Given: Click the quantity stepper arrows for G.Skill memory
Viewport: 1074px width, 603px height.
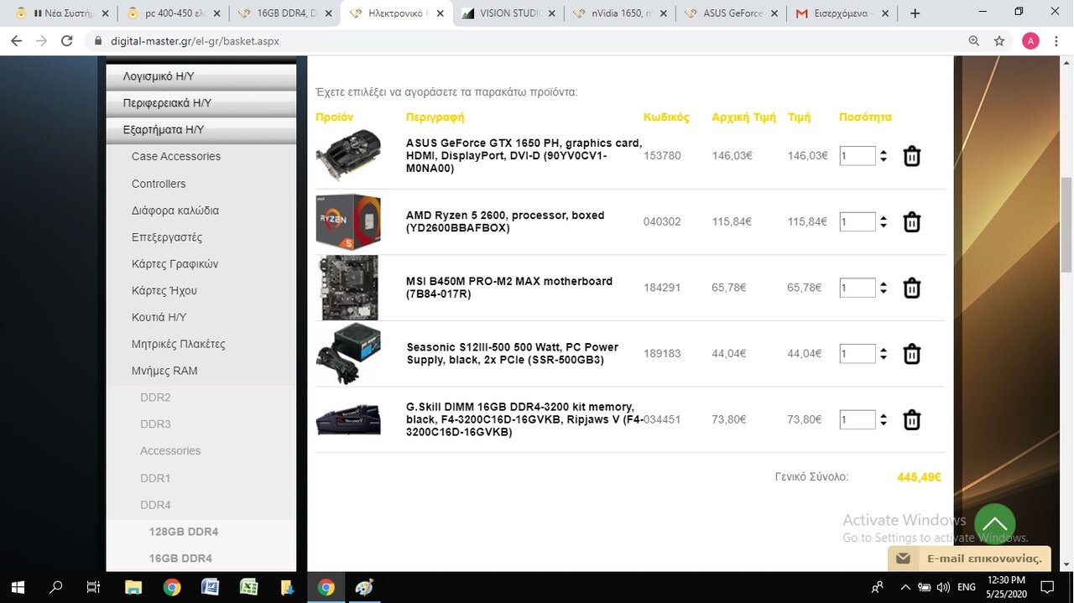Looking at the screenshot, I should tap(883, 419).
